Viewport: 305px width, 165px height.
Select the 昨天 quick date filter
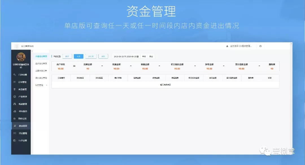tap(67, 57)
